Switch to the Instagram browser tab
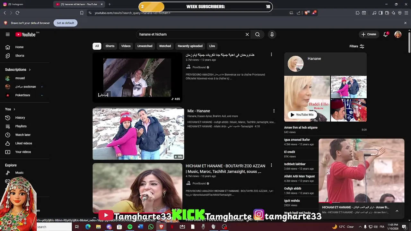The width and height of the screenshot is (411, 231). tap(26, 4)
